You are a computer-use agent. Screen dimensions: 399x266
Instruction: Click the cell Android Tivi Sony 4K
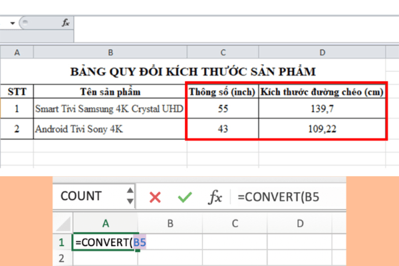click(110, 129)
